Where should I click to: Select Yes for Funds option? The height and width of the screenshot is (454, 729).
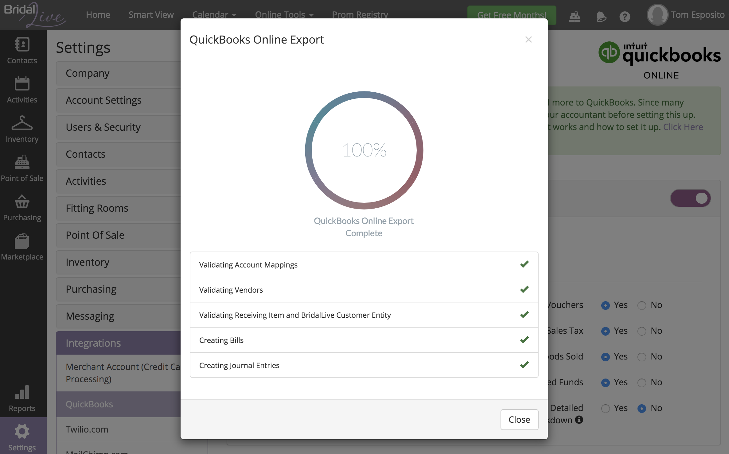(605, 383)
